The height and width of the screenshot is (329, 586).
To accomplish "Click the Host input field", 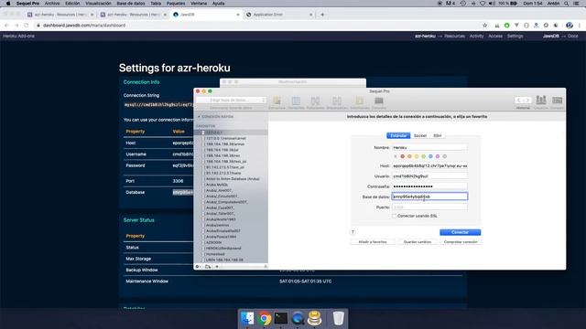I will 429,165.
